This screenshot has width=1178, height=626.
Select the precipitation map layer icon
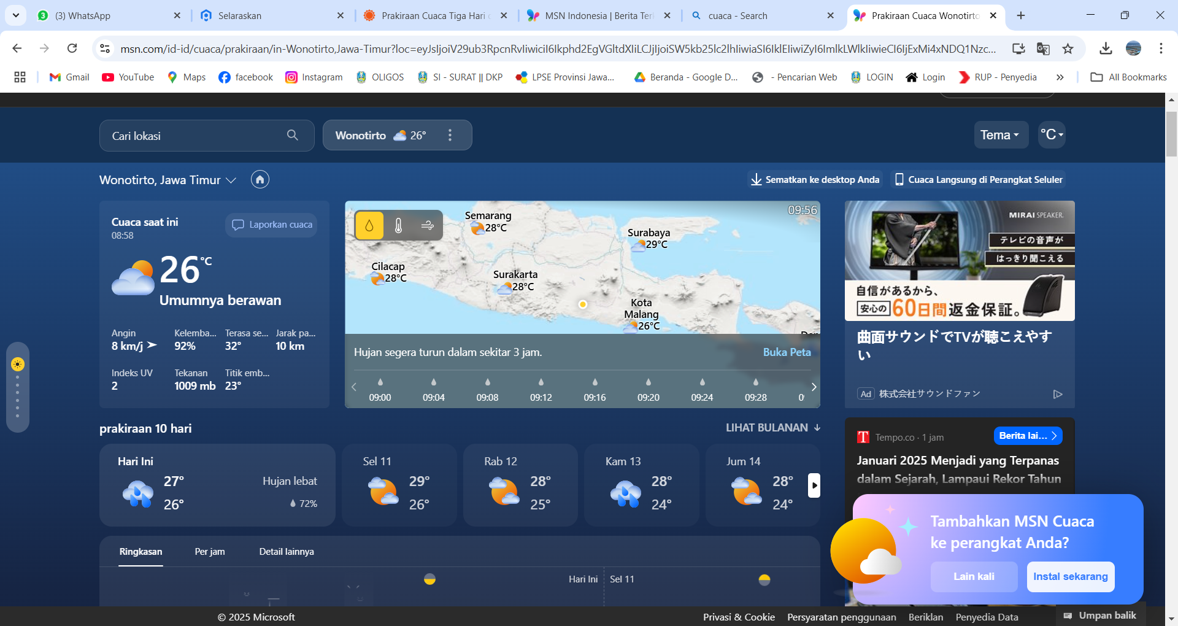point(369,226)
